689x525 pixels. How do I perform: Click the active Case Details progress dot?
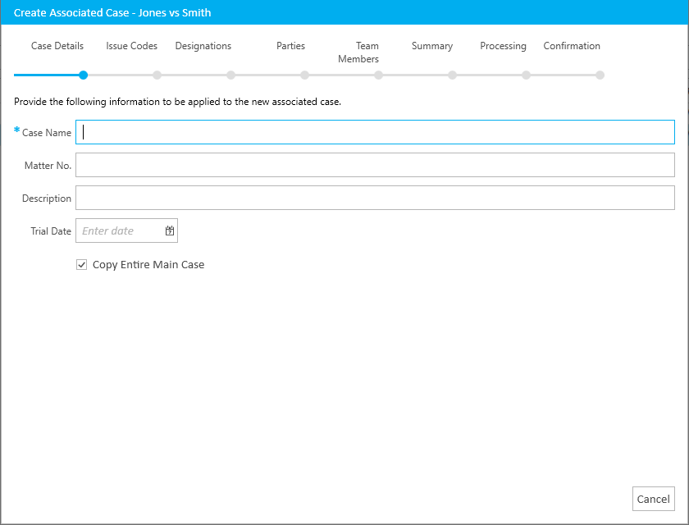point(83,75)
